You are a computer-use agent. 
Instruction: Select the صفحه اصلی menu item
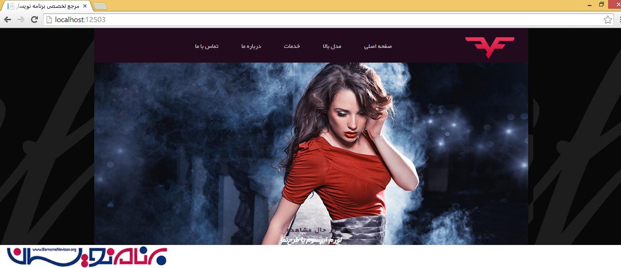(x=379, y=46)
